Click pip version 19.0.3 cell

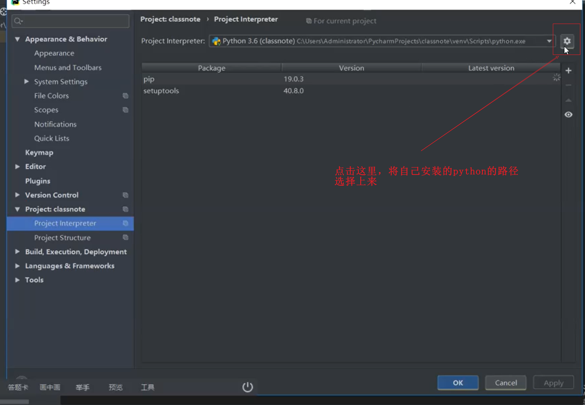294,79
